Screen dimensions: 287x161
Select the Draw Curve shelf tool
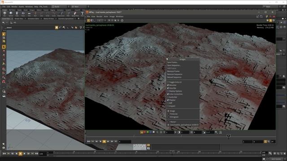pos(61,13)
